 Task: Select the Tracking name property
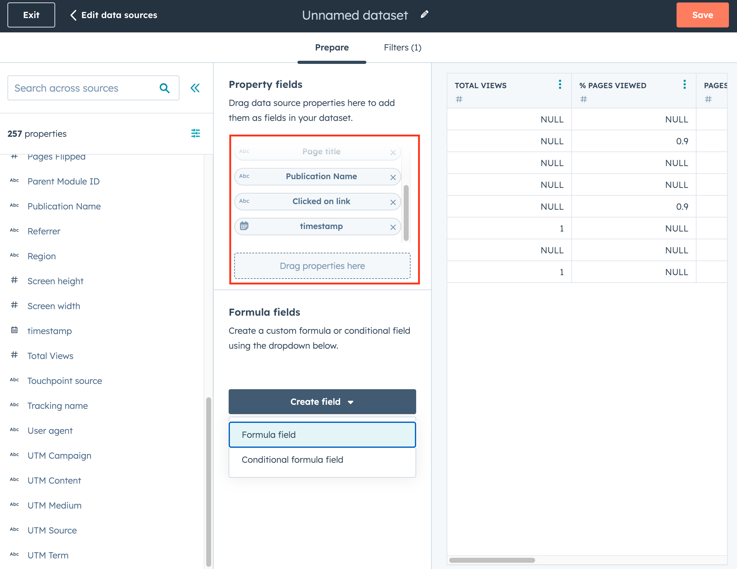(x=57, y=406)
